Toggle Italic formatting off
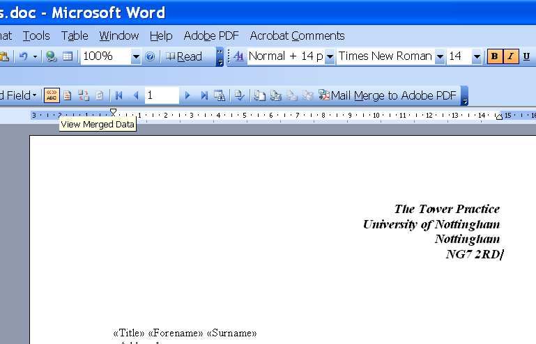The width and height of the screenshot is (536, 344). [511, 56]
